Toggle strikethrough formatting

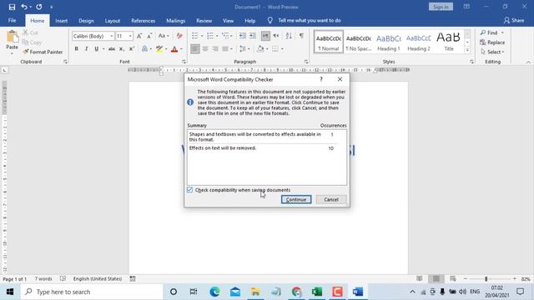[111, 49]
